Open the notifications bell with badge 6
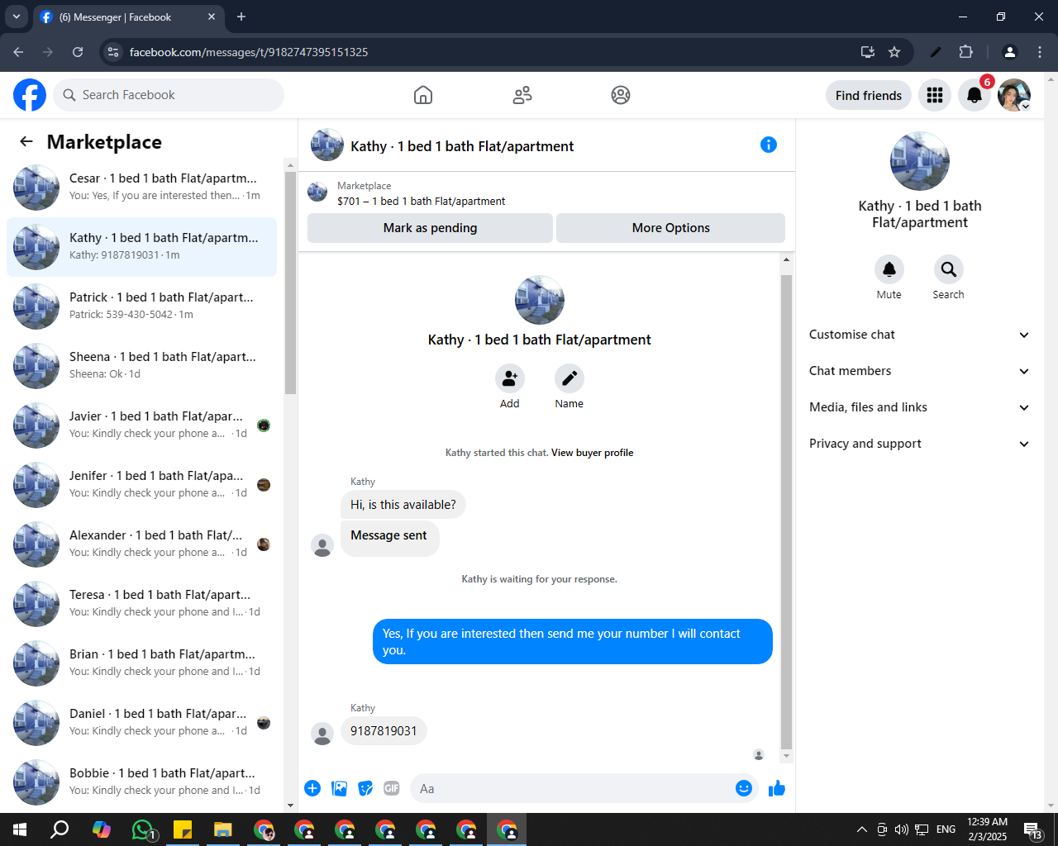This screenshot has height=846, width=1058. [x=975, y=95]
